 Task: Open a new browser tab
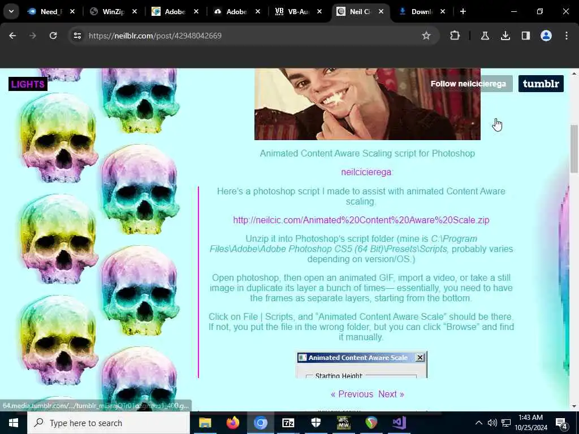pos(463,11)
